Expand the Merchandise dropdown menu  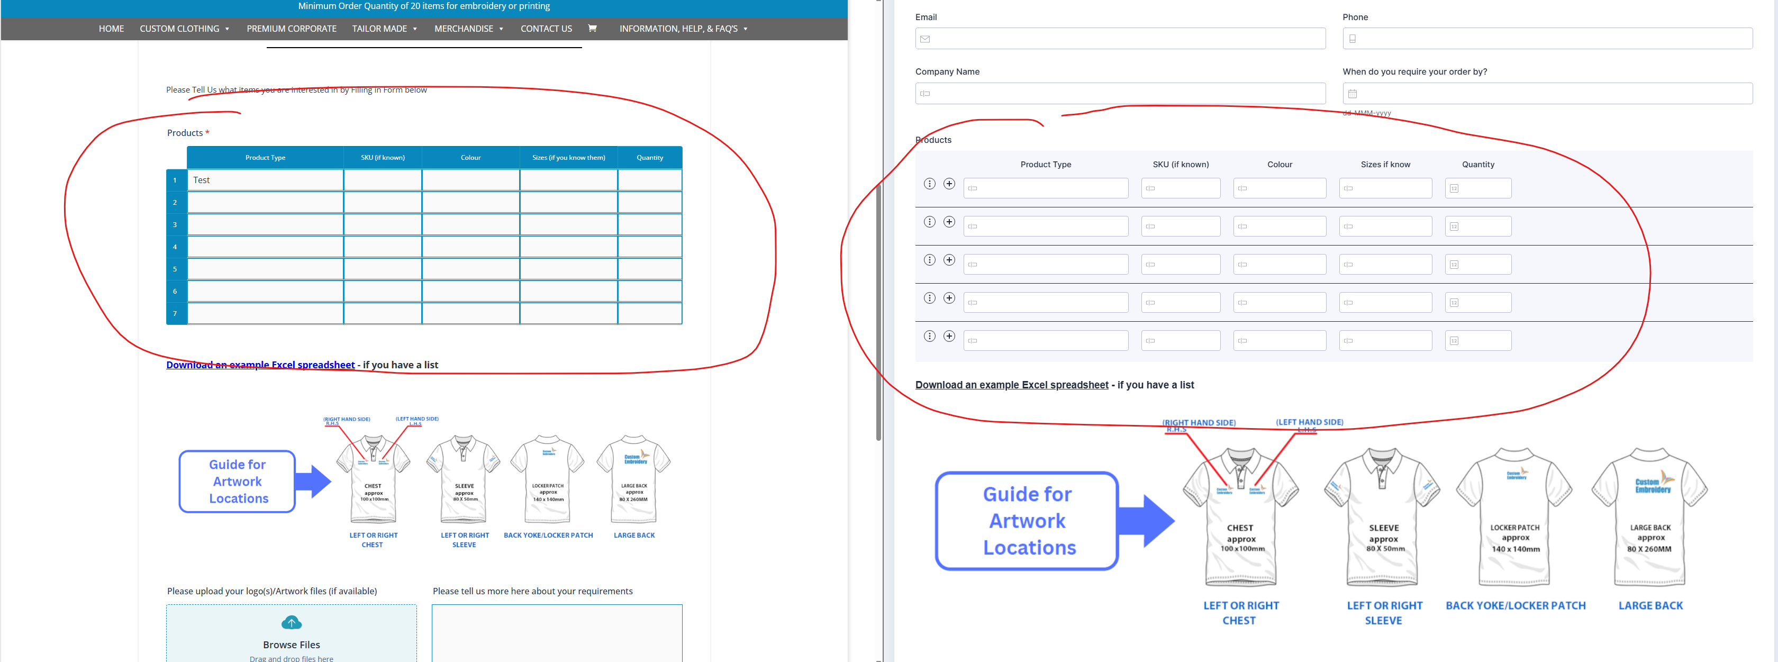(x=469, y=28)
